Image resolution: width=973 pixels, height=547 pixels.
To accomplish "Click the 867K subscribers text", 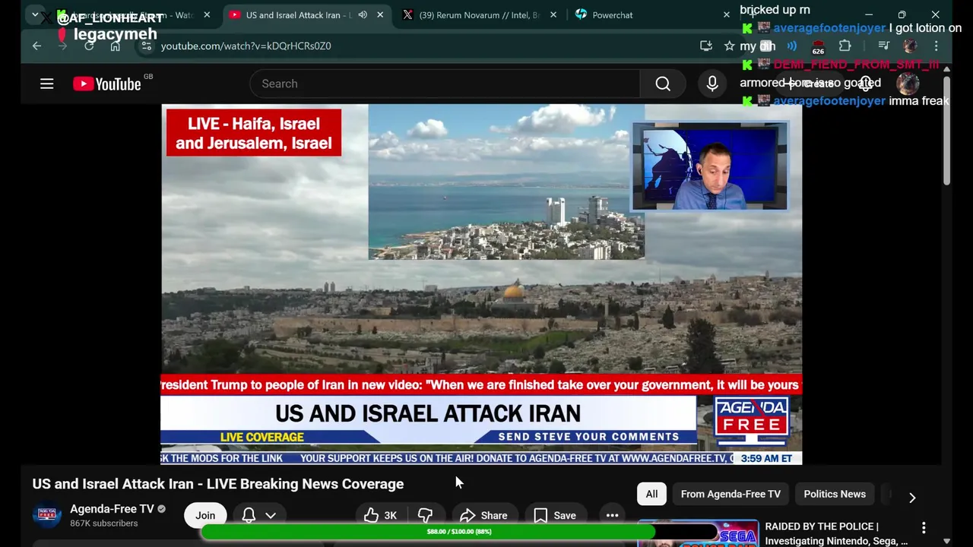I will [x=104, y=523].
